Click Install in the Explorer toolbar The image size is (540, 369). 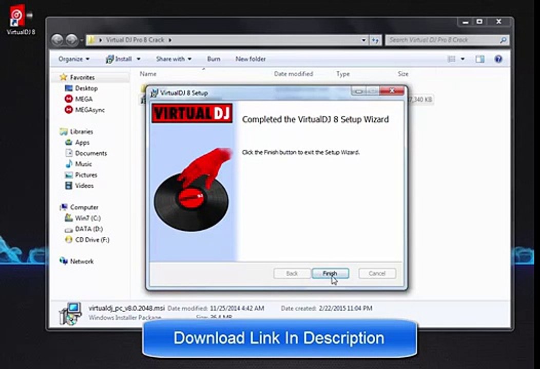[119, 59]
